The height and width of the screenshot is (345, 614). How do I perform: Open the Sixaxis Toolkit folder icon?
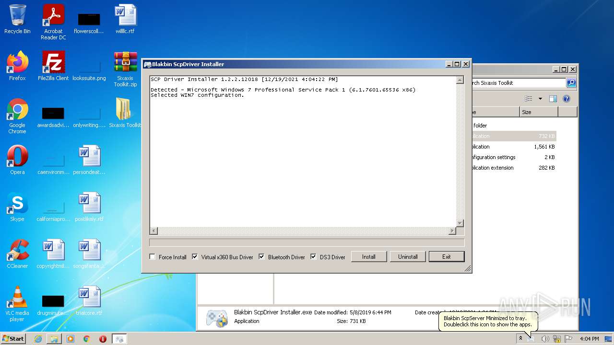(125, 113)
